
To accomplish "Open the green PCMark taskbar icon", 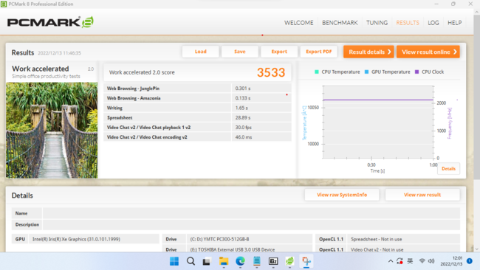I will coord(289,261).
